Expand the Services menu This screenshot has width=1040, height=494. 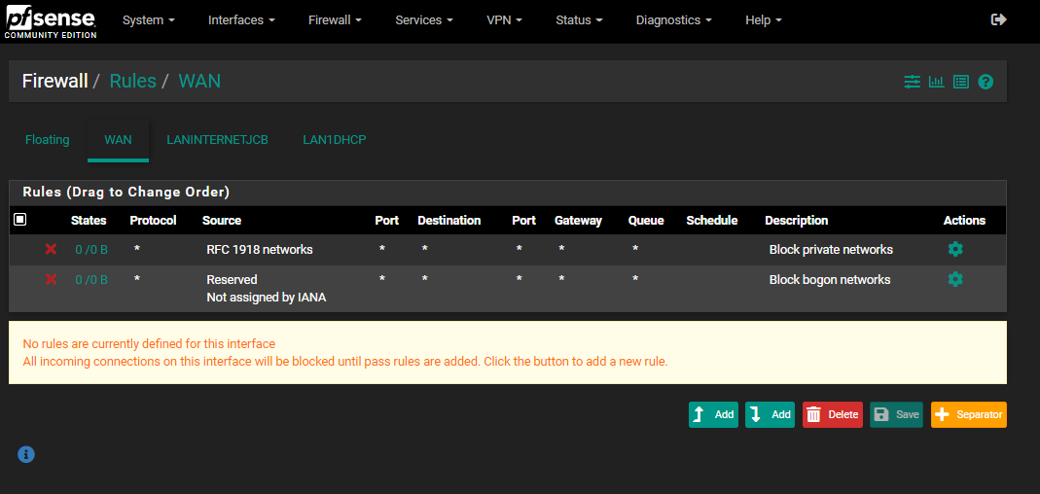[424, 20]
